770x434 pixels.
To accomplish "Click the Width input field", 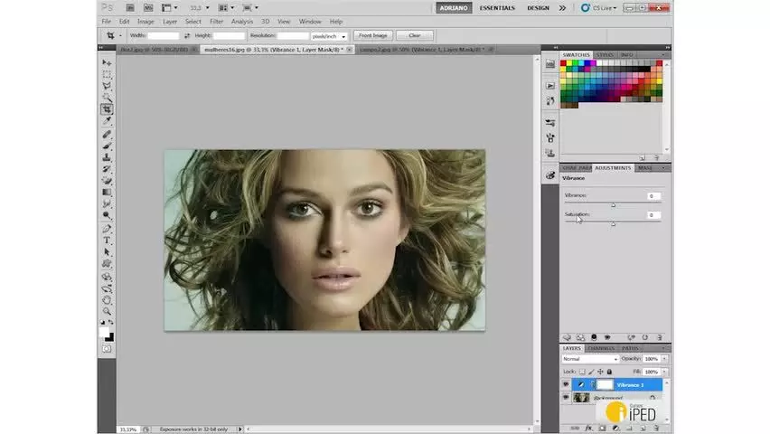I will click(x=164, y=36).
